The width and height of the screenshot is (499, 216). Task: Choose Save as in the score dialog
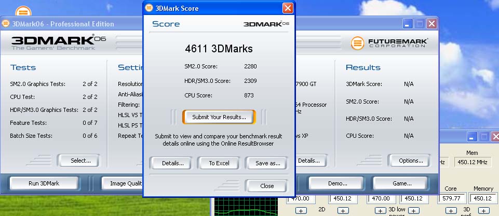click(266, 163)
